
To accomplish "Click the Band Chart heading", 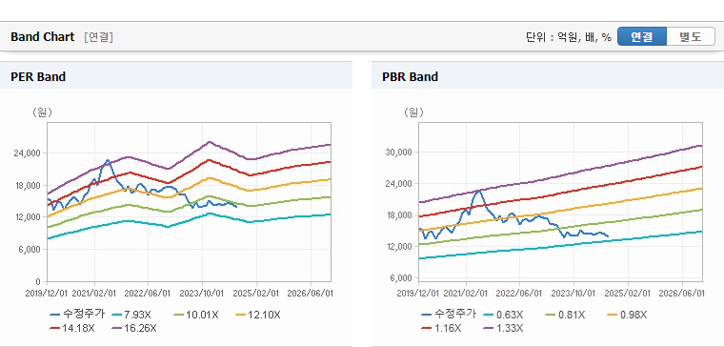I will (x=43, y=37).
